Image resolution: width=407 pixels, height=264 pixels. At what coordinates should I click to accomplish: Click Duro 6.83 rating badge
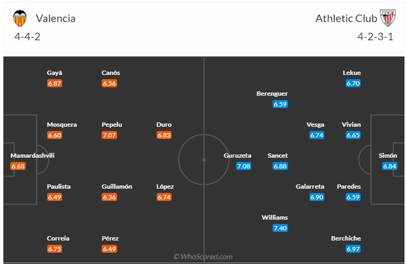[x=164, y=135]
